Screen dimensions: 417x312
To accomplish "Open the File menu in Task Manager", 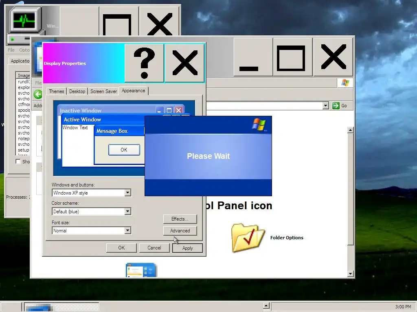I will click(11, 50).
